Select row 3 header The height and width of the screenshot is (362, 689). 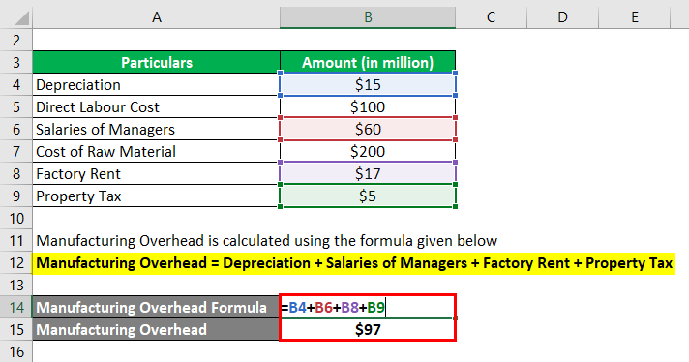[x=16, y=62]
